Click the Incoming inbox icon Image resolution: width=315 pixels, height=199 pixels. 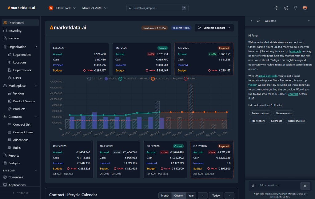[x=5, y=30]
